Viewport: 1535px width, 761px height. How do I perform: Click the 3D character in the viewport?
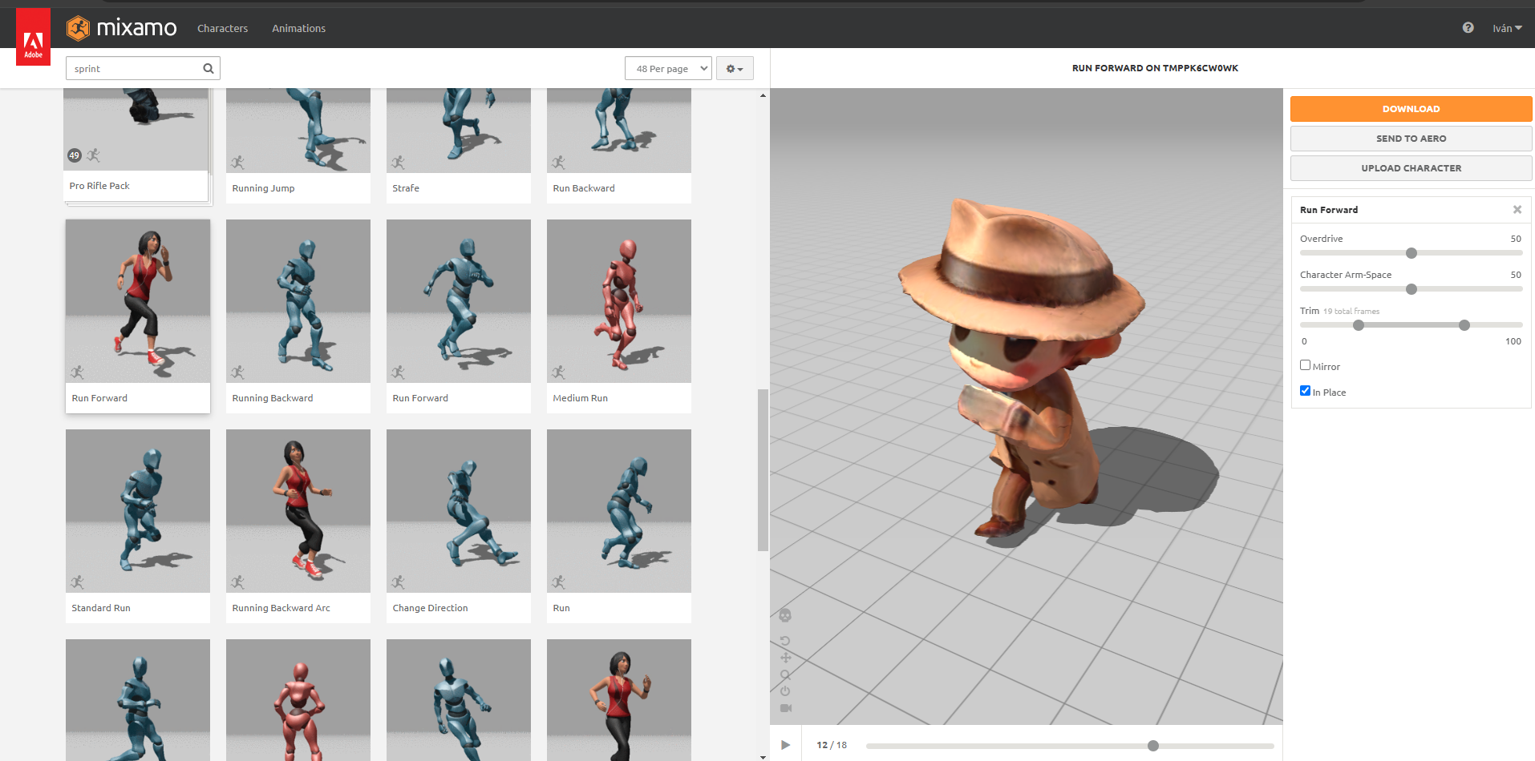tap(1023, 368)
